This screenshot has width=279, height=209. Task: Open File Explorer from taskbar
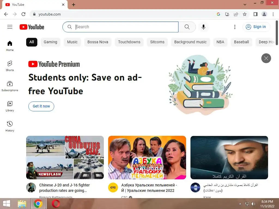point(22,204)
